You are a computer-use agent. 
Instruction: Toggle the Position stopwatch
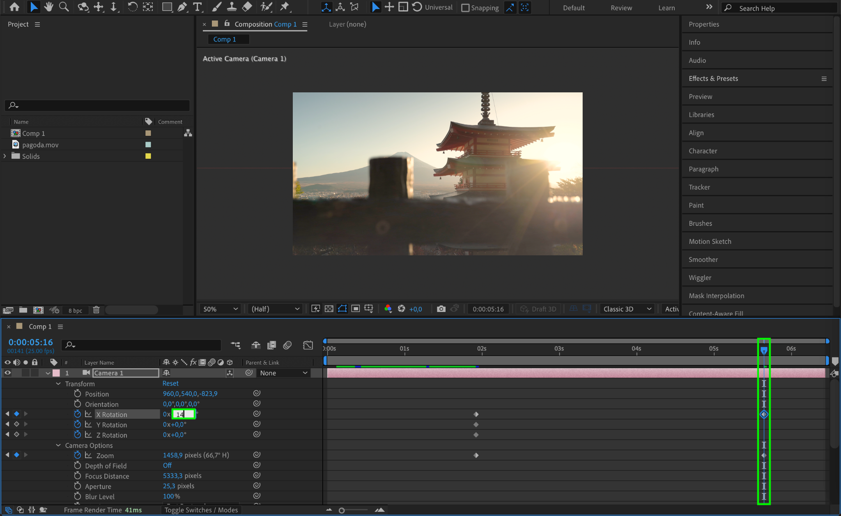[78, 394]
